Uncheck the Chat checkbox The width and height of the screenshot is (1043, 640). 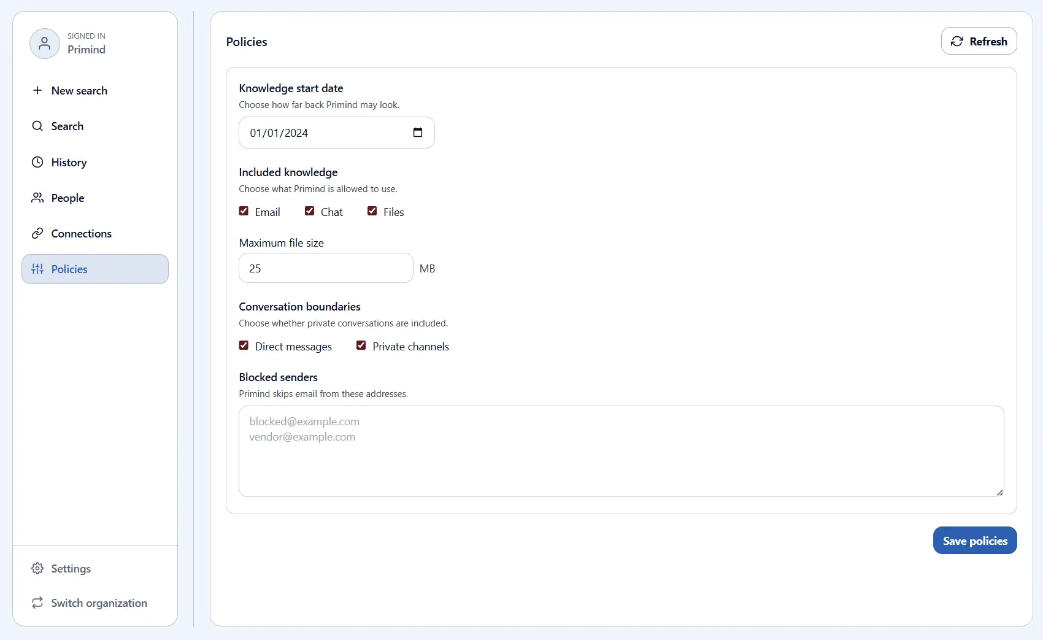pos(309,211)
